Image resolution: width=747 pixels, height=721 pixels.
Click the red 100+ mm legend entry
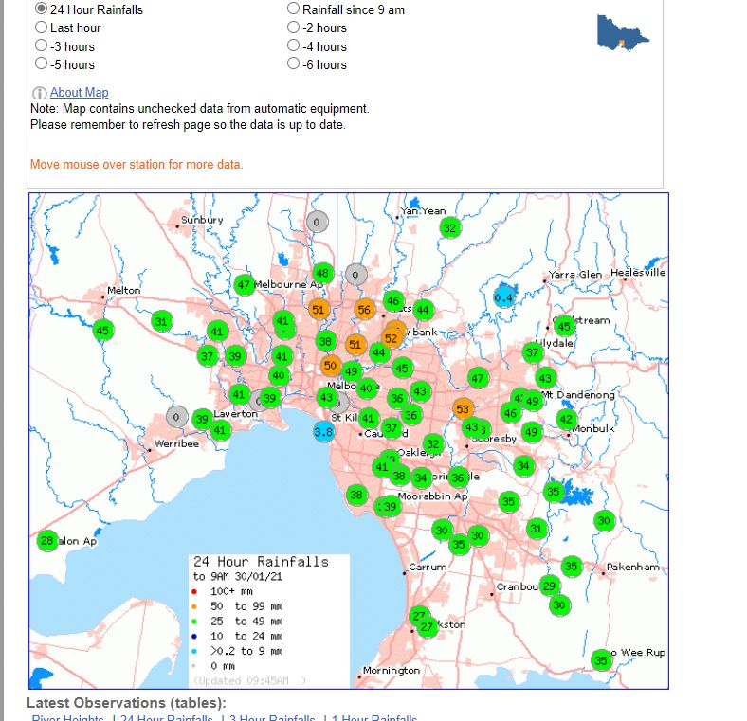click(223, 591)
